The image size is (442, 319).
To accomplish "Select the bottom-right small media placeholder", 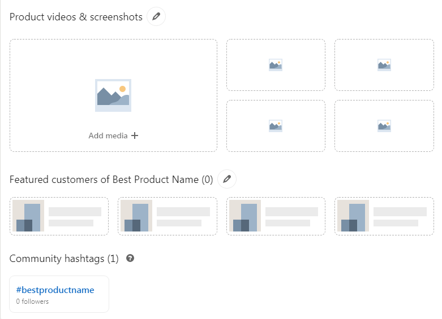I will 384,126.
